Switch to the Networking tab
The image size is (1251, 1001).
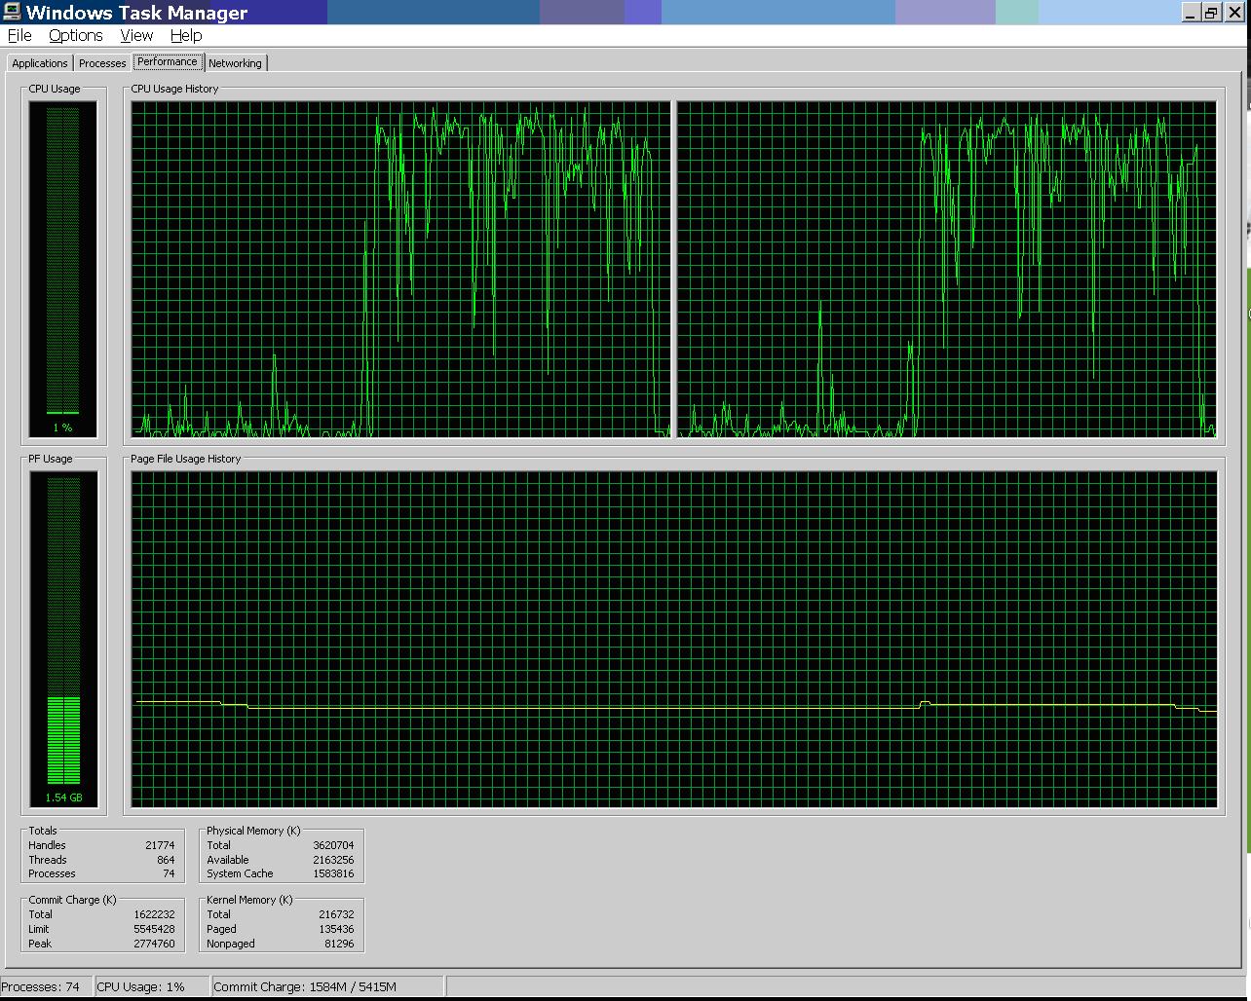pyautogui.click(x=235, y=63)
